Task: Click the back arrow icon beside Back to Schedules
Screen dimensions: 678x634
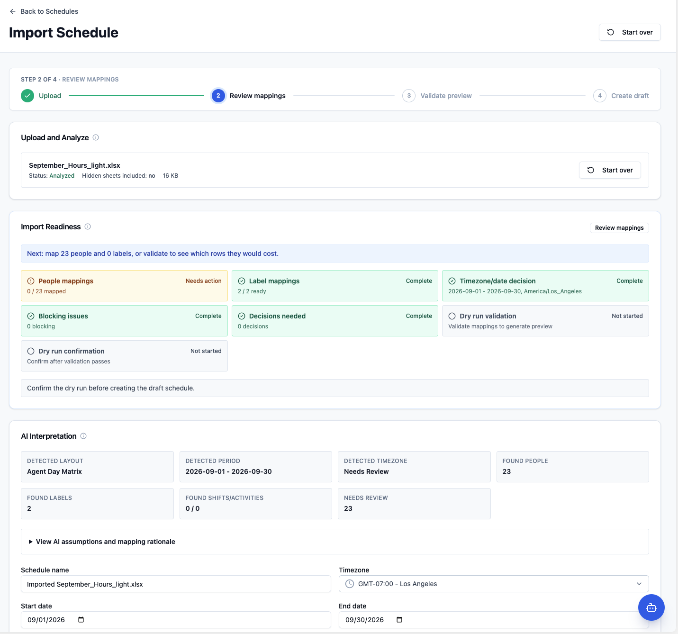Action: [13, 11]
